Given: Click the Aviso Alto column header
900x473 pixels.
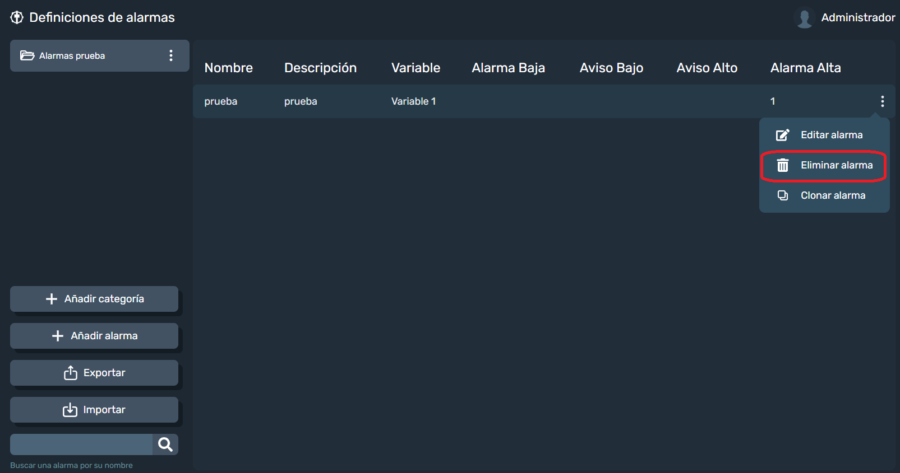Looking at the screenshot, I should (x=707, y=68).
